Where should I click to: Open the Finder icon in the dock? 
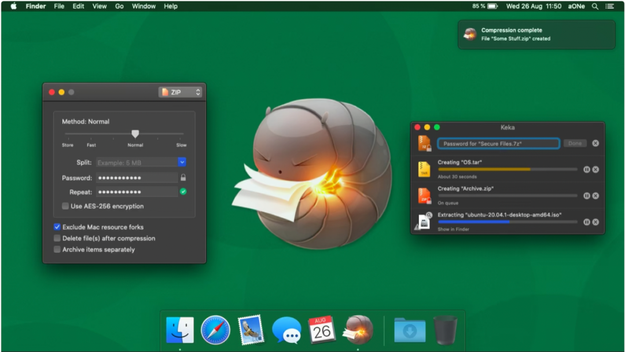tap(180, 329)
